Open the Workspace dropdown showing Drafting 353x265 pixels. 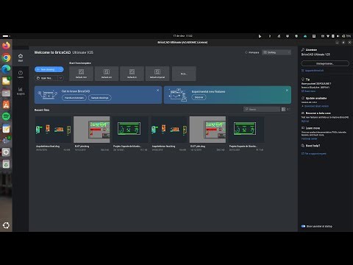pyautogui.click(x=277, y=52)
